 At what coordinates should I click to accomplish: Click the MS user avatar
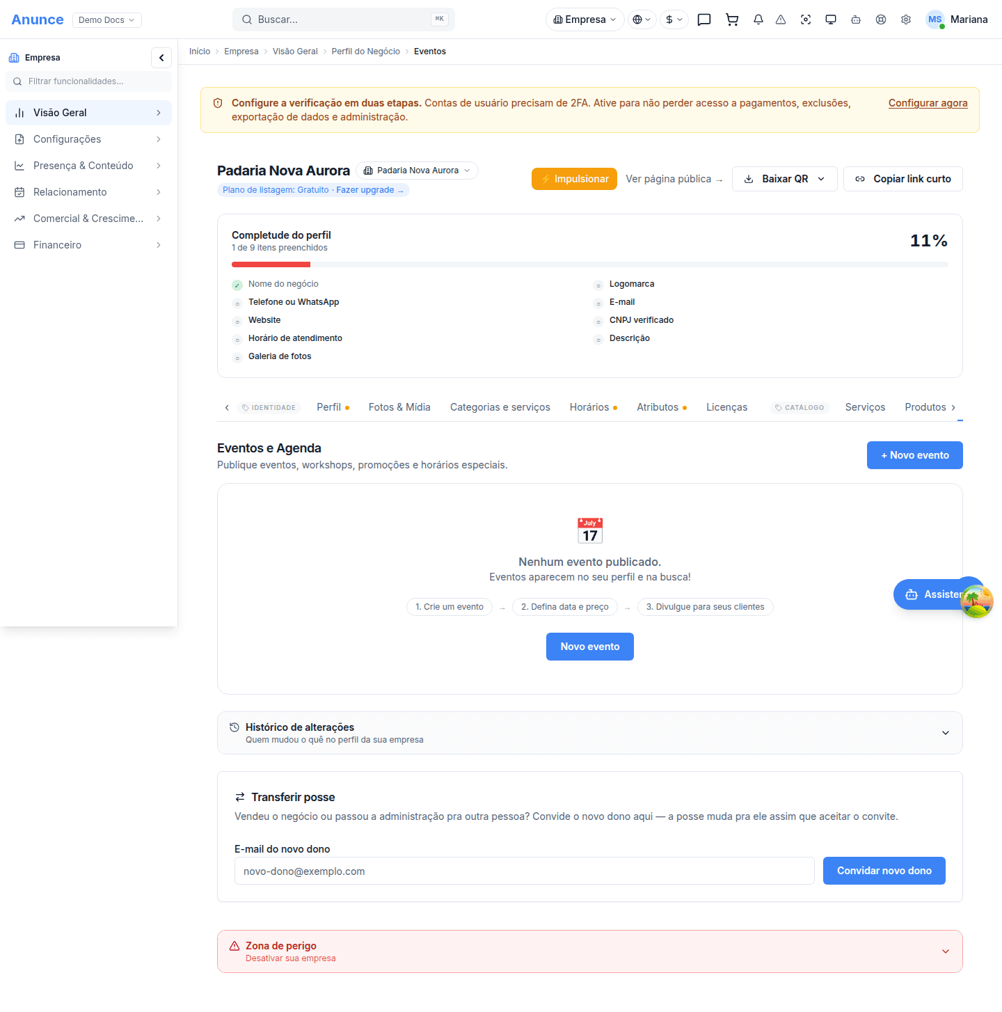[935, 19]
